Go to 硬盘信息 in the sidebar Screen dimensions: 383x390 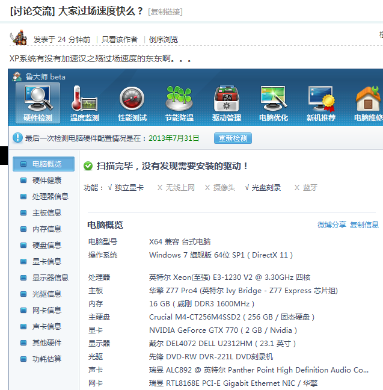[x=46, y=245]
